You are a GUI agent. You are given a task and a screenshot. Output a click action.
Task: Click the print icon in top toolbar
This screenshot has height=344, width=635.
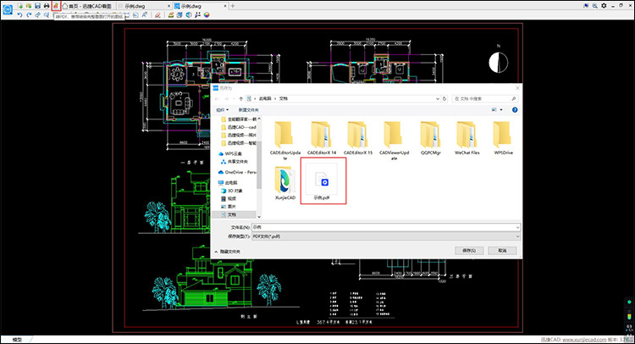coord(47,6)
